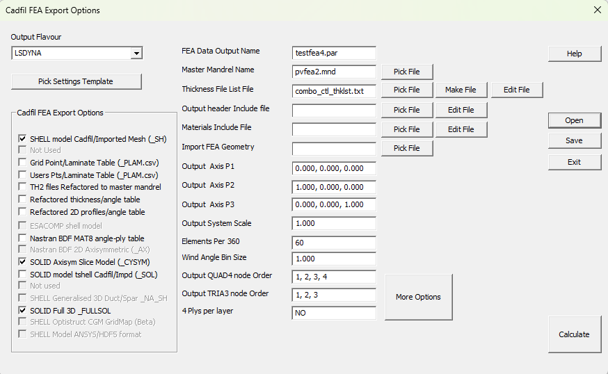This screenshot has width=608, height=374.
Task: Click Wind Angle Bin Size field
Action: [x=334, y=259]
